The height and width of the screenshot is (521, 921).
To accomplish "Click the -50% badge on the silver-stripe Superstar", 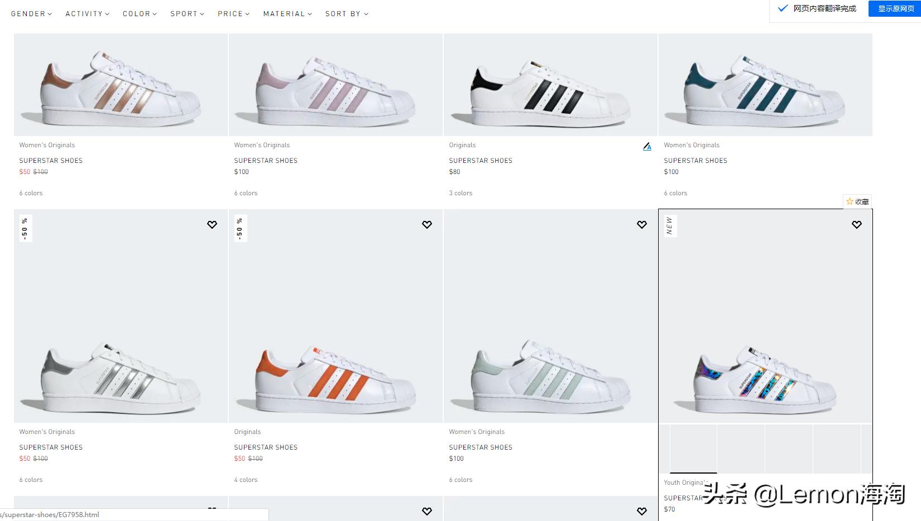I will tap(25, 228).
